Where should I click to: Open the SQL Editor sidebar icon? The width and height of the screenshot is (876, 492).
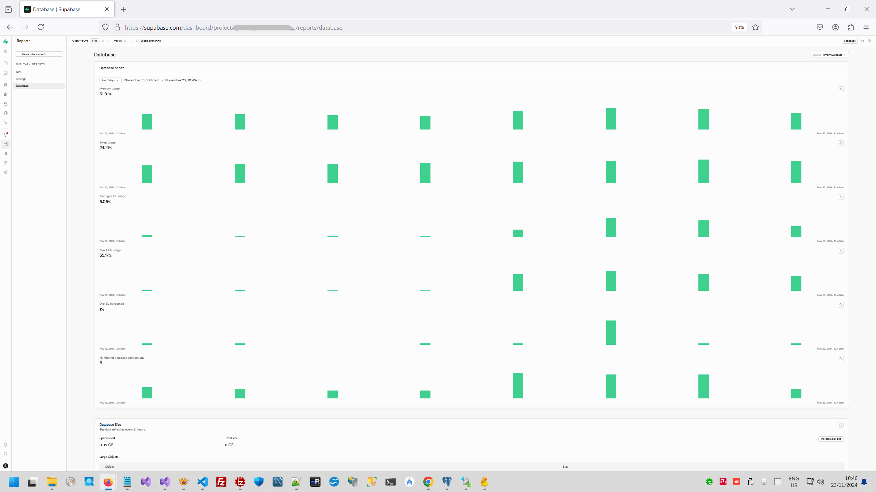[x=5, y=73]
